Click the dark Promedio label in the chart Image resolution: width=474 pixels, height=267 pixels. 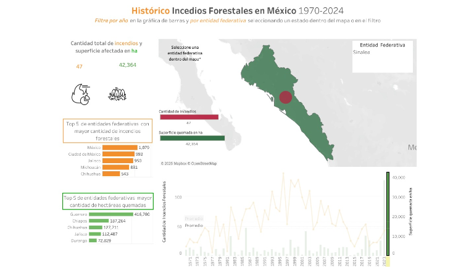[194, 225]
